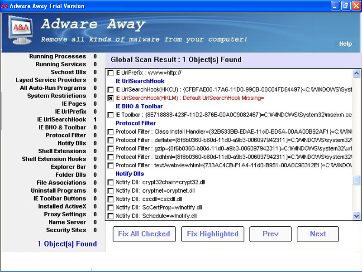Click the A&A monitor logo icon
Screen dimensions: 362x272
(x=20, y=29)
